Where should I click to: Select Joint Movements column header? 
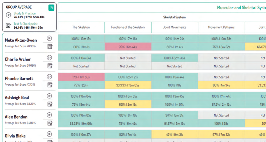[x=175, y=27]
